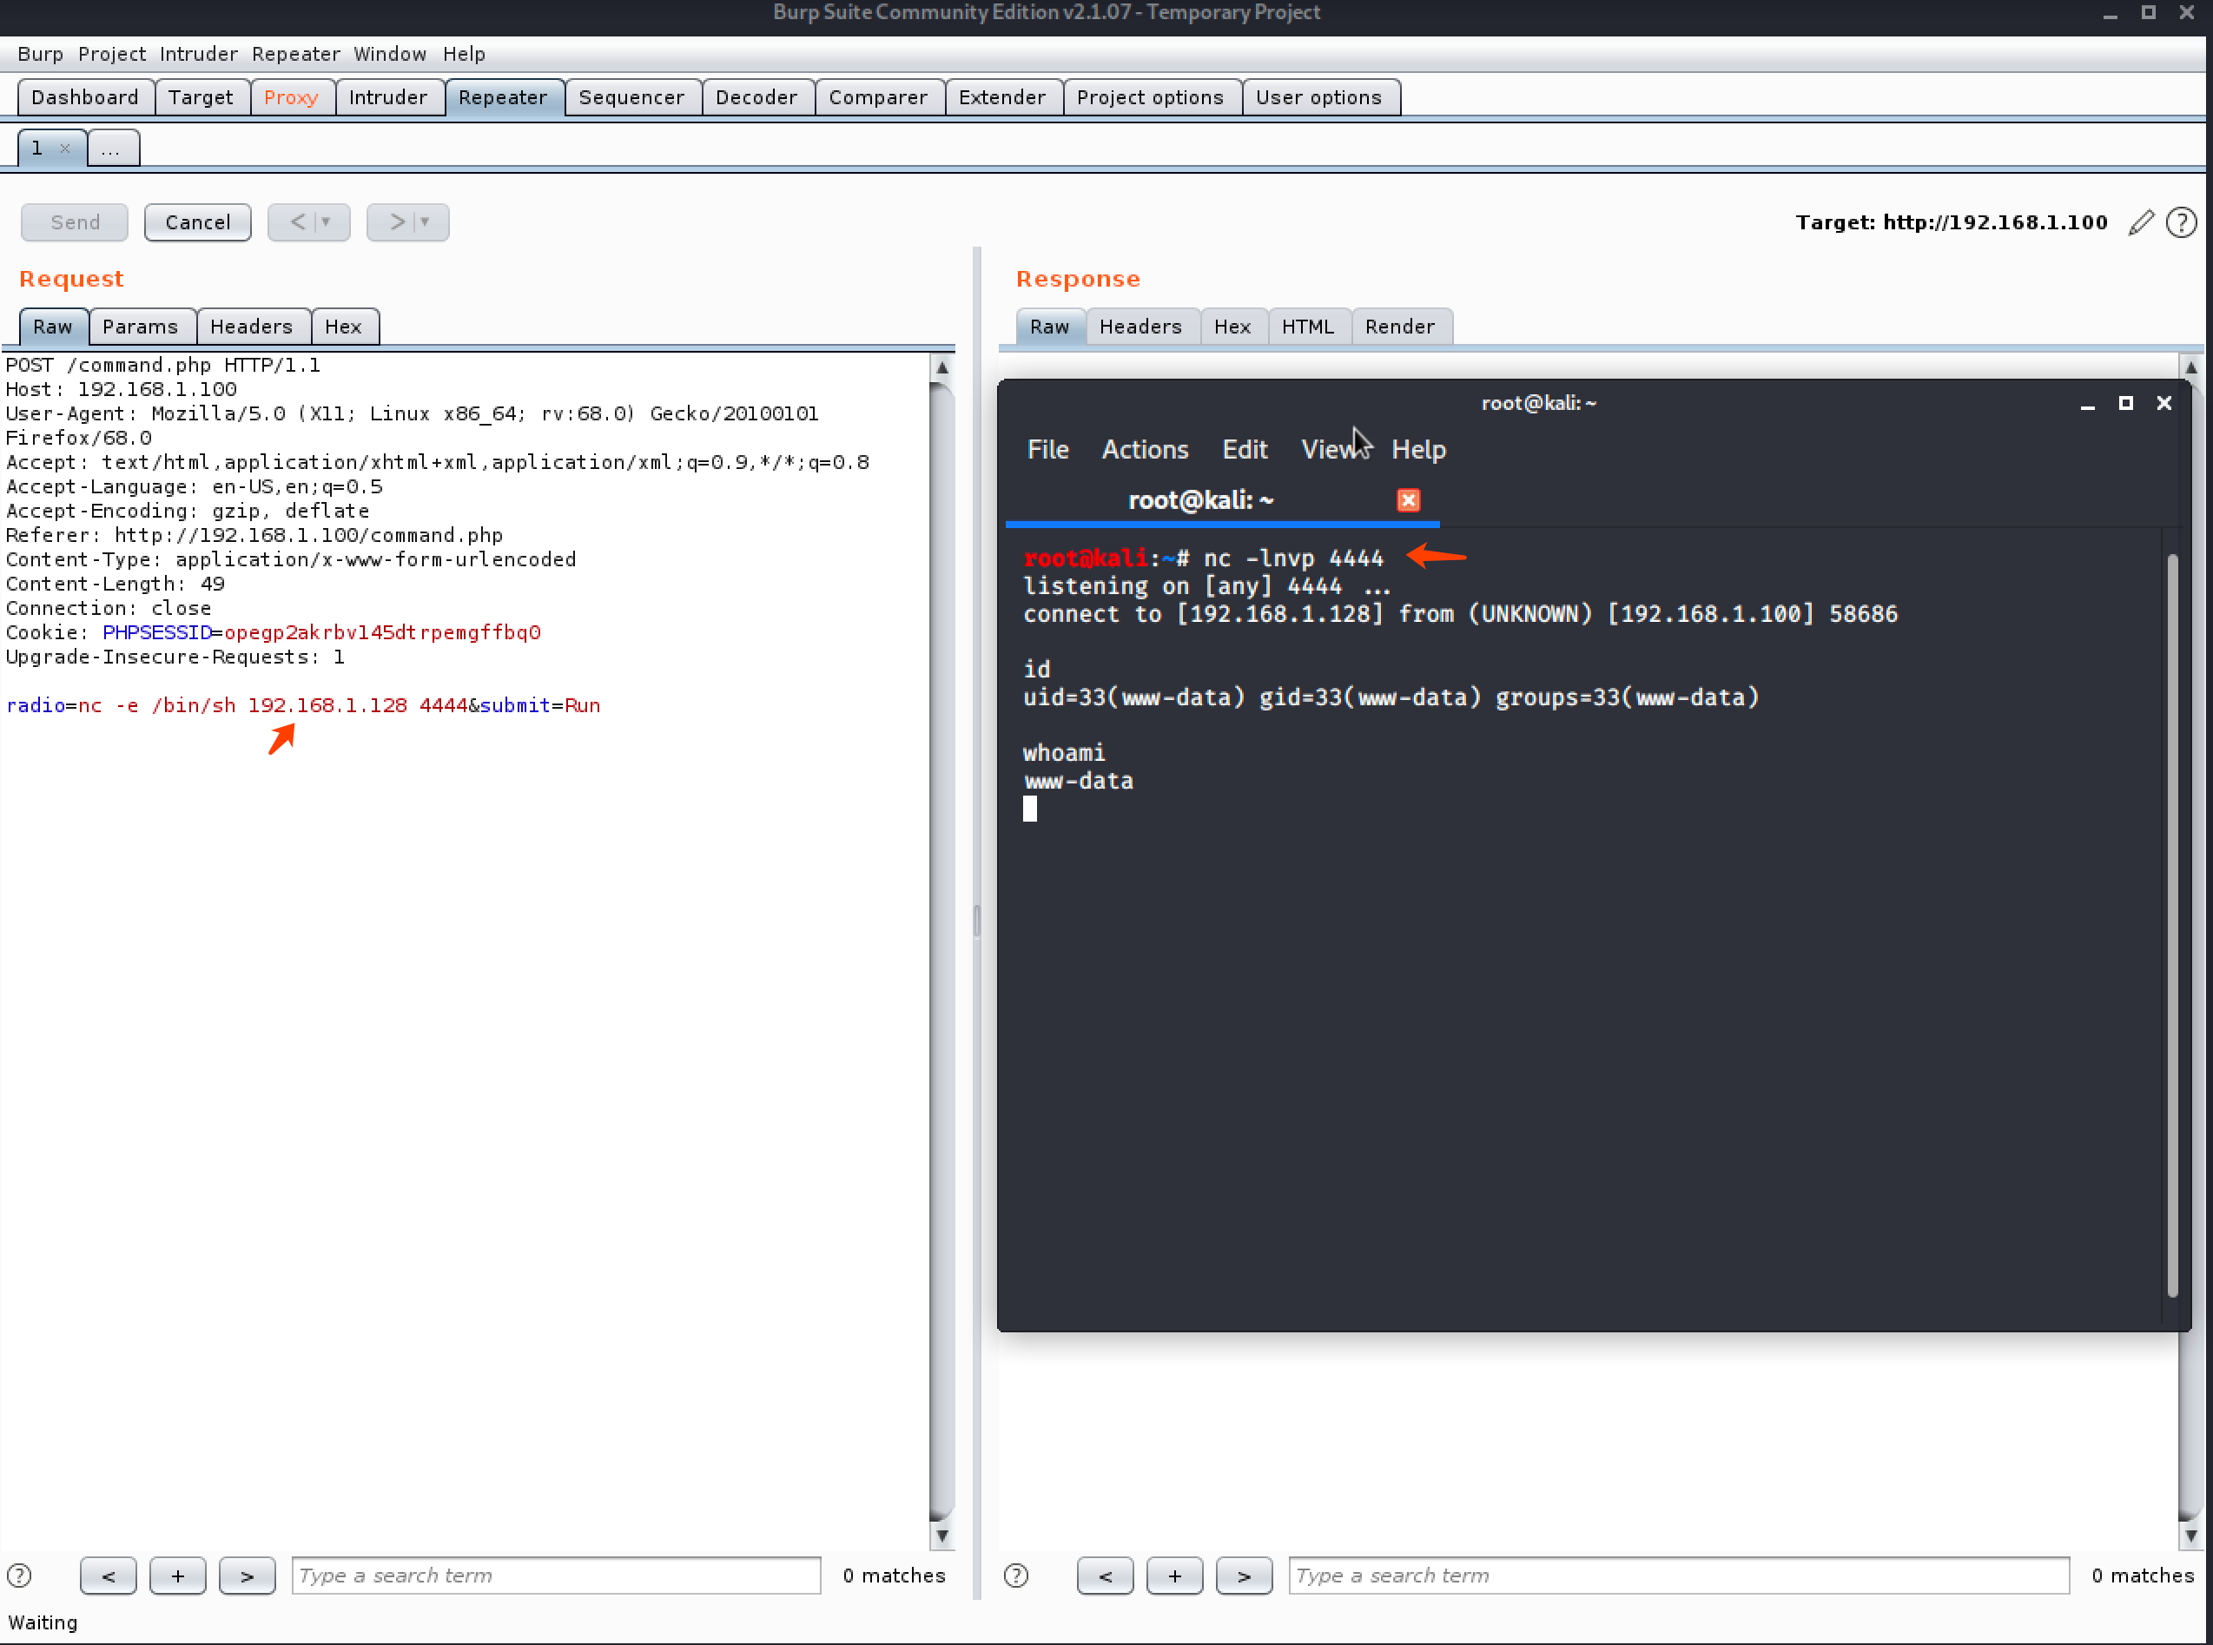Open the Intruder menu in menu bar
Screen dimensions: 2213x1645
tap(198, 54)
